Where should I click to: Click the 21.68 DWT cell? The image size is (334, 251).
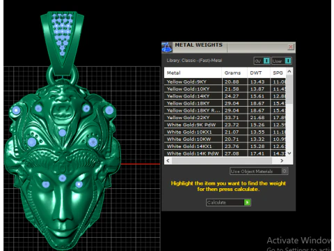[259, 118]
